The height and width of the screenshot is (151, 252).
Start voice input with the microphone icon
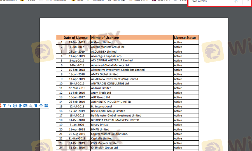click(x=20, y=105)
